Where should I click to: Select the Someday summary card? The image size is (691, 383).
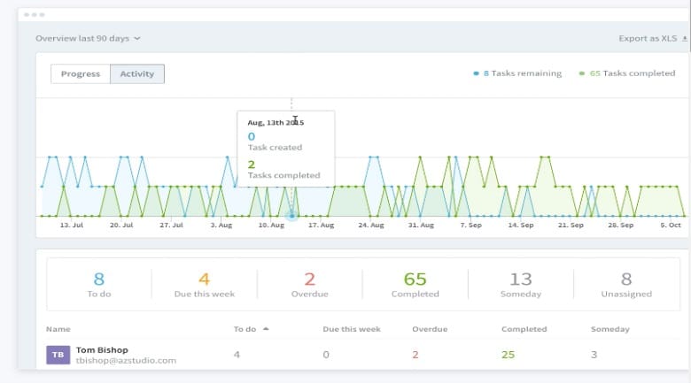[x=521, y=285]
